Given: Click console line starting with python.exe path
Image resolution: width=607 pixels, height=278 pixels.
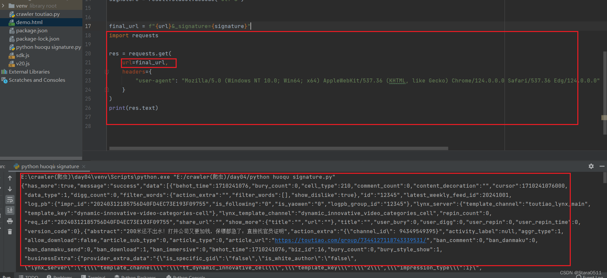Looking at the screenshot, I should (178, 177).
